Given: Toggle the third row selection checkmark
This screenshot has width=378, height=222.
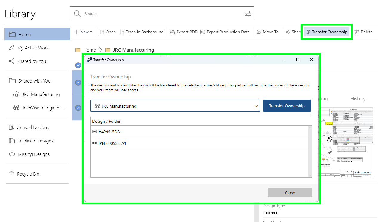Looking at the screenshot, I should pos(78,108).
